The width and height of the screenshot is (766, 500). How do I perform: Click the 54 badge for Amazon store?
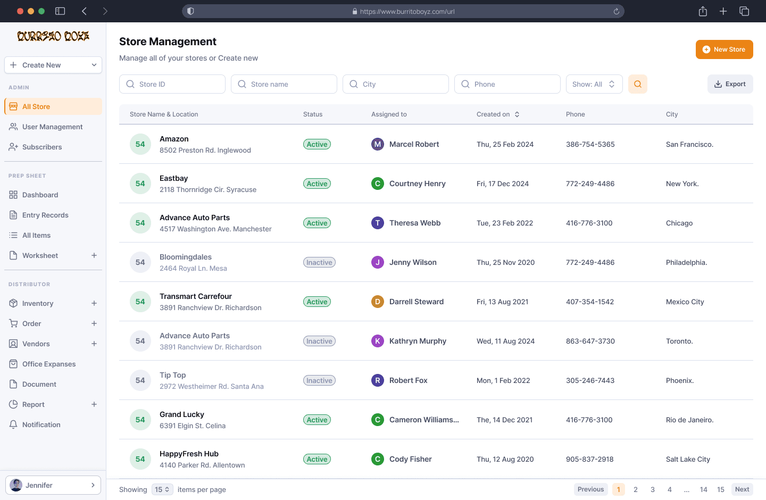(x=140, y=144)
